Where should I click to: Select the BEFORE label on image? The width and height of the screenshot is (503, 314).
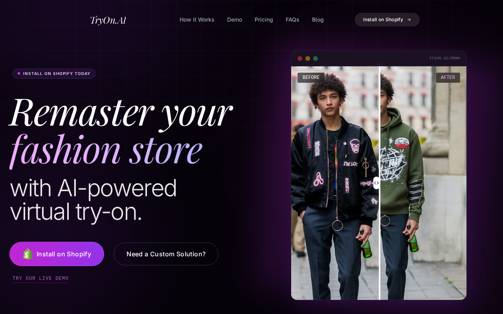(x=311, y=78)
